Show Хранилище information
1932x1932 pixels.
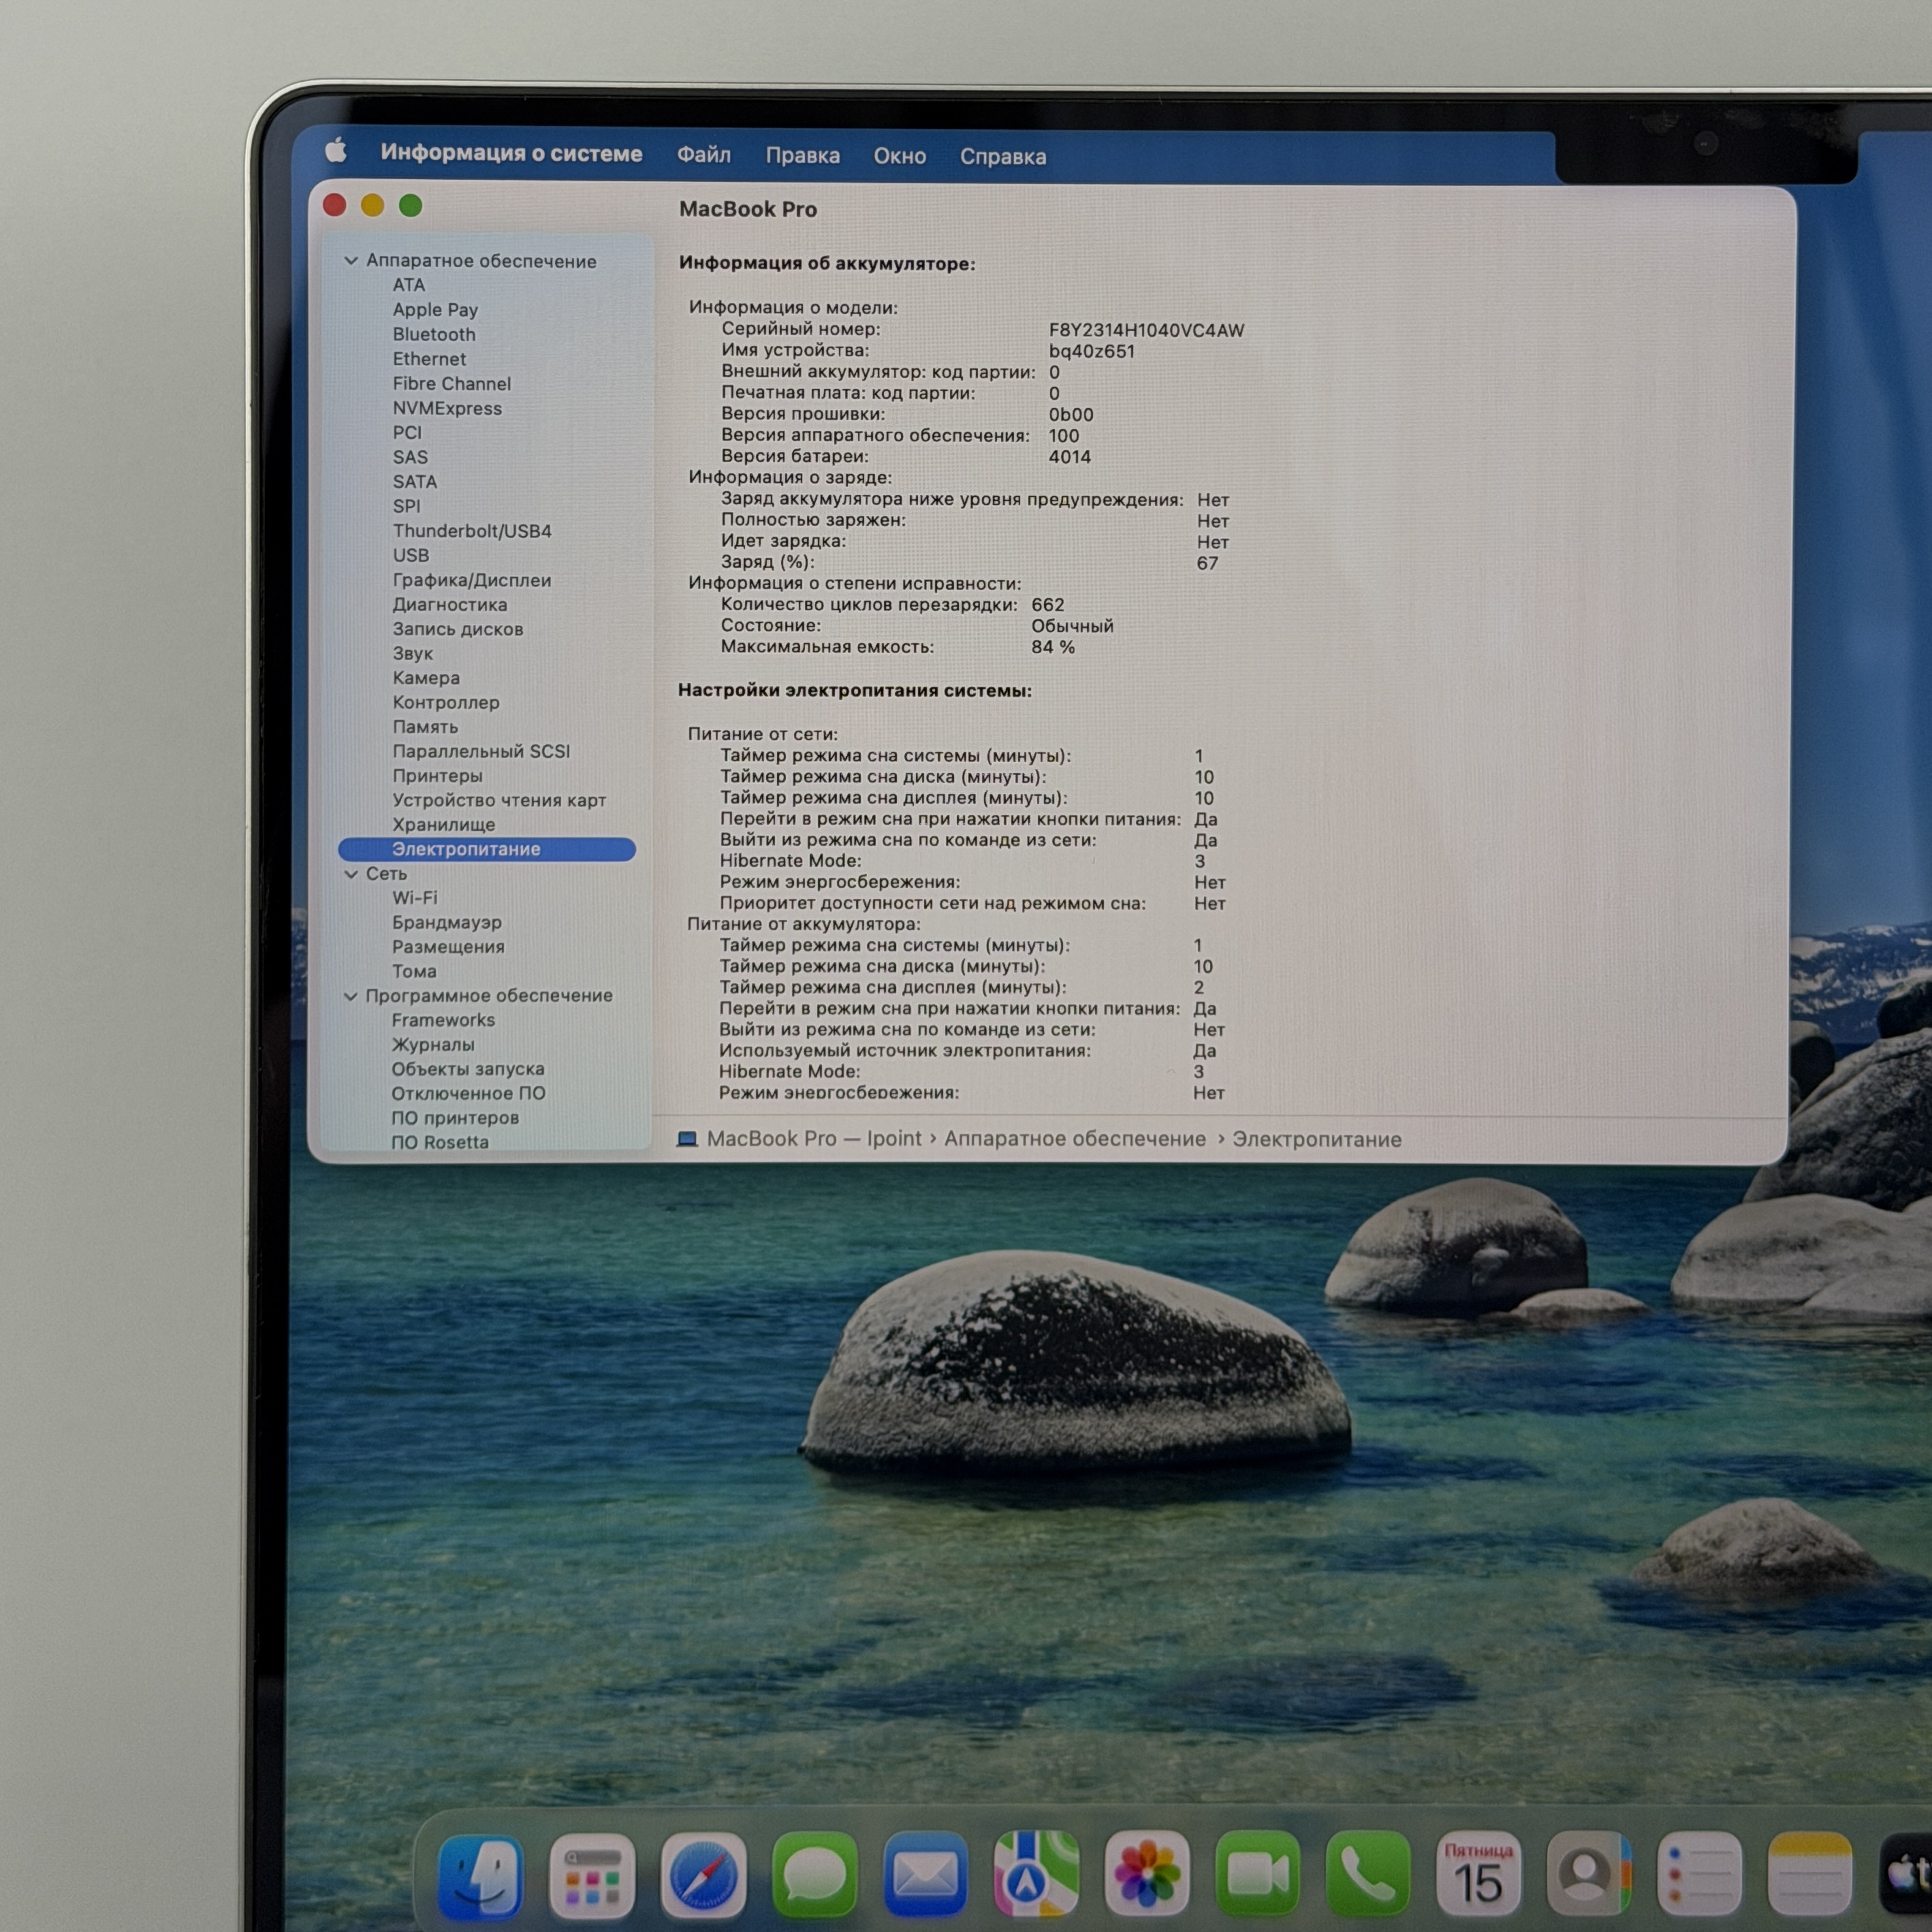[443, 825]
